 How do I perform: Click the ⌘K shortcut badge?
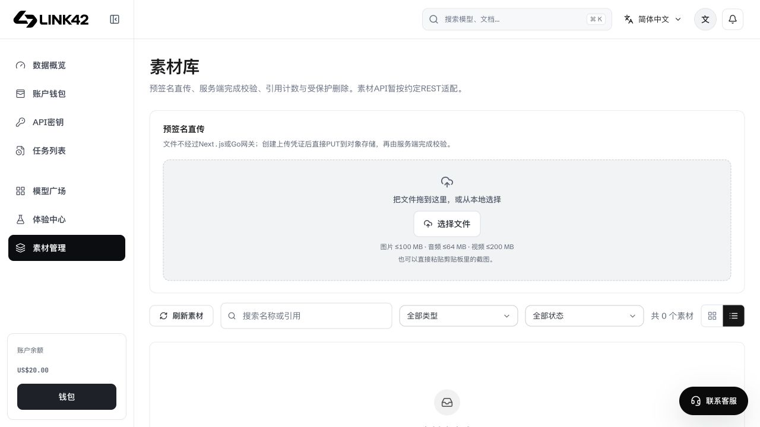[x=596, y=19]
